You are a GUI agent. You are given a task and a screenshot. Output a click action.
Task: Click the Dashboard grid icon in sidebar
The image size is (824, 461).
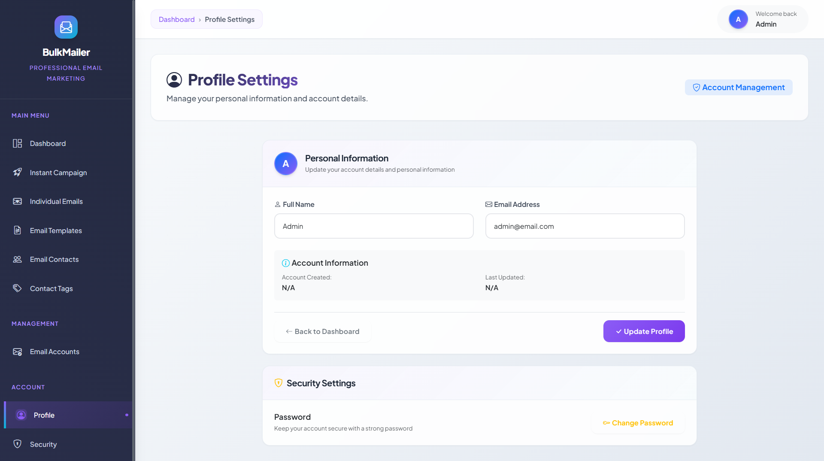coord(17,143)
